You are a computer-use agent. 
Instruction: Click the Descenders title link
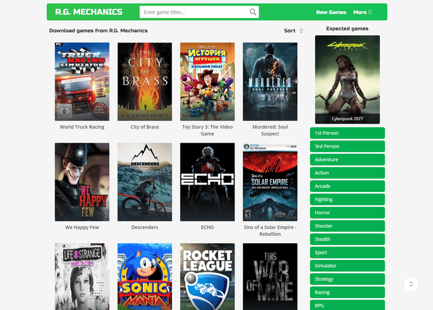point(145,227)
